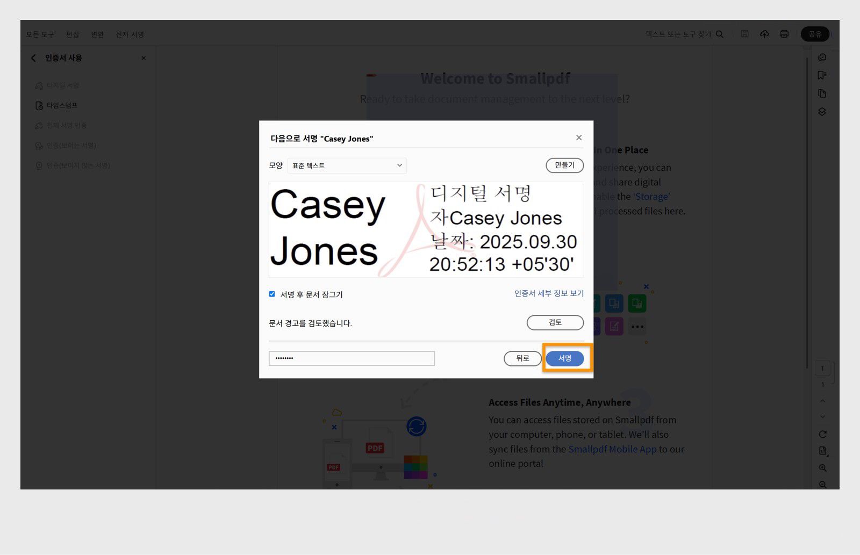The width and height of the screenshot is (860, 555).
Task: Open the bookmarks panel icon
Action: 822,75
